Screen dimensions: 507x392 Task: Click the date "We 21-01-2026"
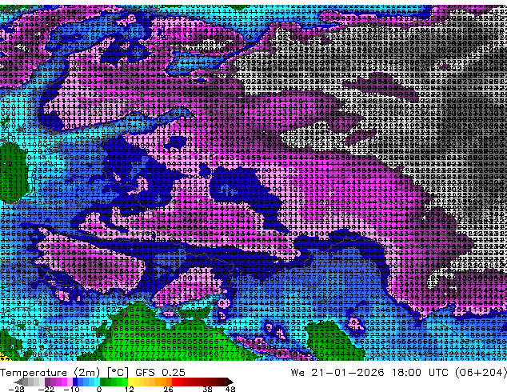tap(337, 373)
